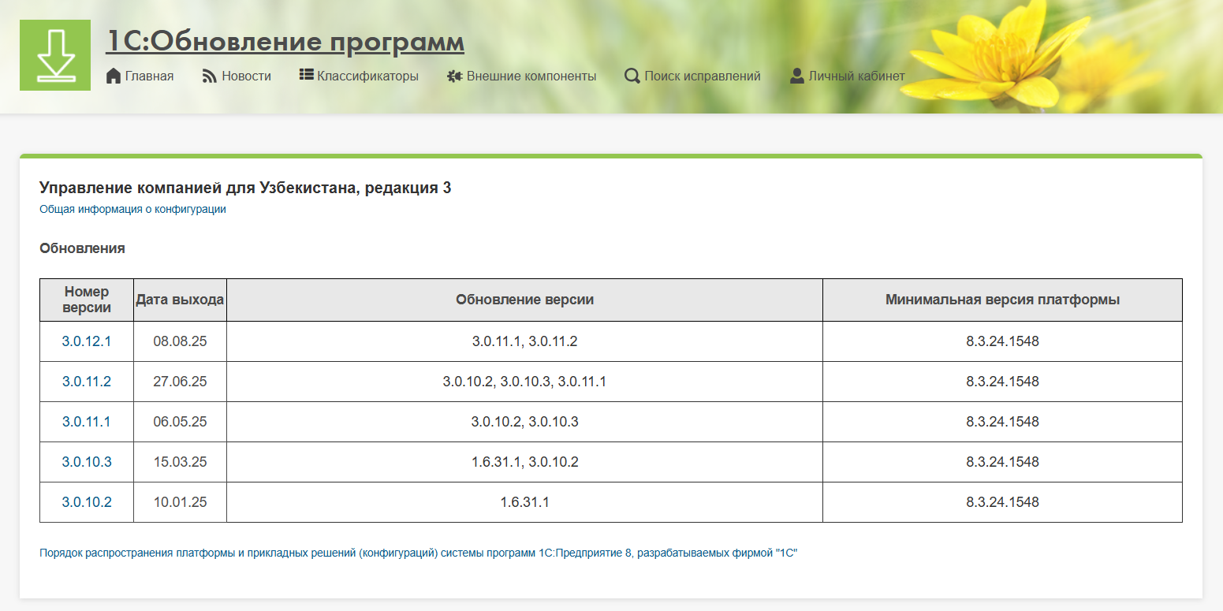Open Общая информация о конфигурации link
The width and height of the screenshot is (1223, 611).
[x=132, y=210]
